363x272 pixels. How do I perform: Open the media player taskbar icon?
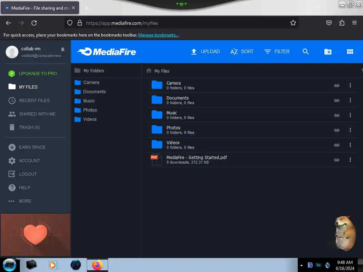52,265
